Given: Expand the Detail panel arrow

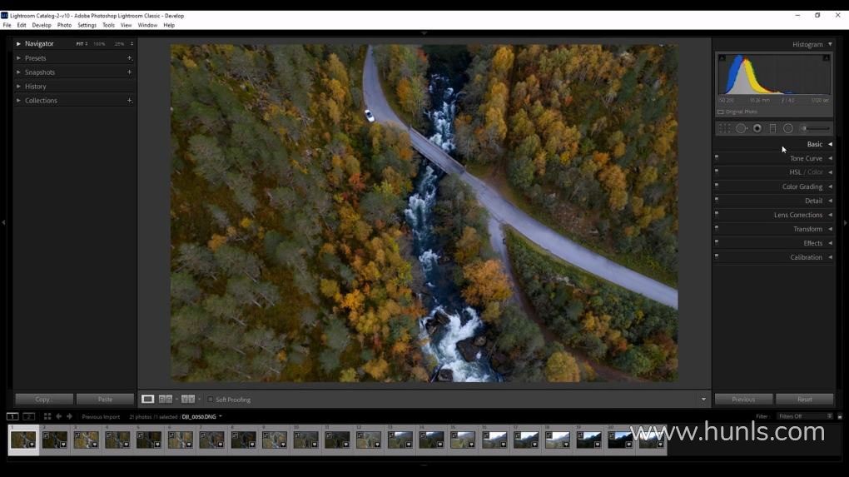Looking at the screenshot, I should [x=830, y=201].
